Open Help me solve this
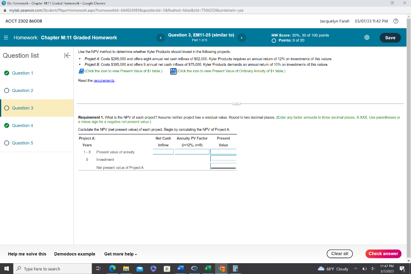Screen dimensions: 411x274 pyautogui.click(x=27, y=254)
